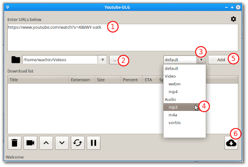Viewport: 248px width, 167px height.
Task: Choose mp4 video format
Action: pos(184,92)
